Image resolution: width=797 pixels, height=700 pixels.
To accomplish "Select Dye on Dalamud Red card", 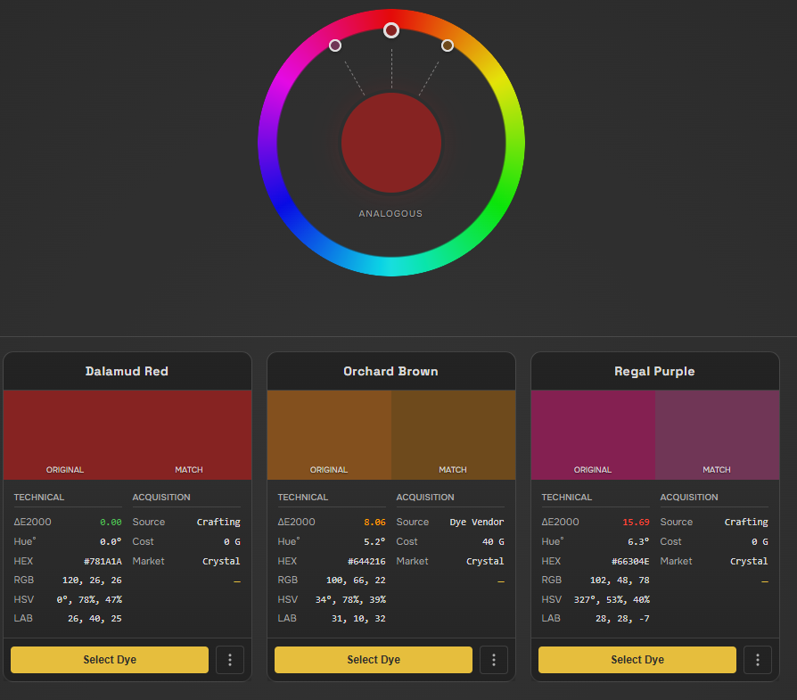I will click(110, 660).
